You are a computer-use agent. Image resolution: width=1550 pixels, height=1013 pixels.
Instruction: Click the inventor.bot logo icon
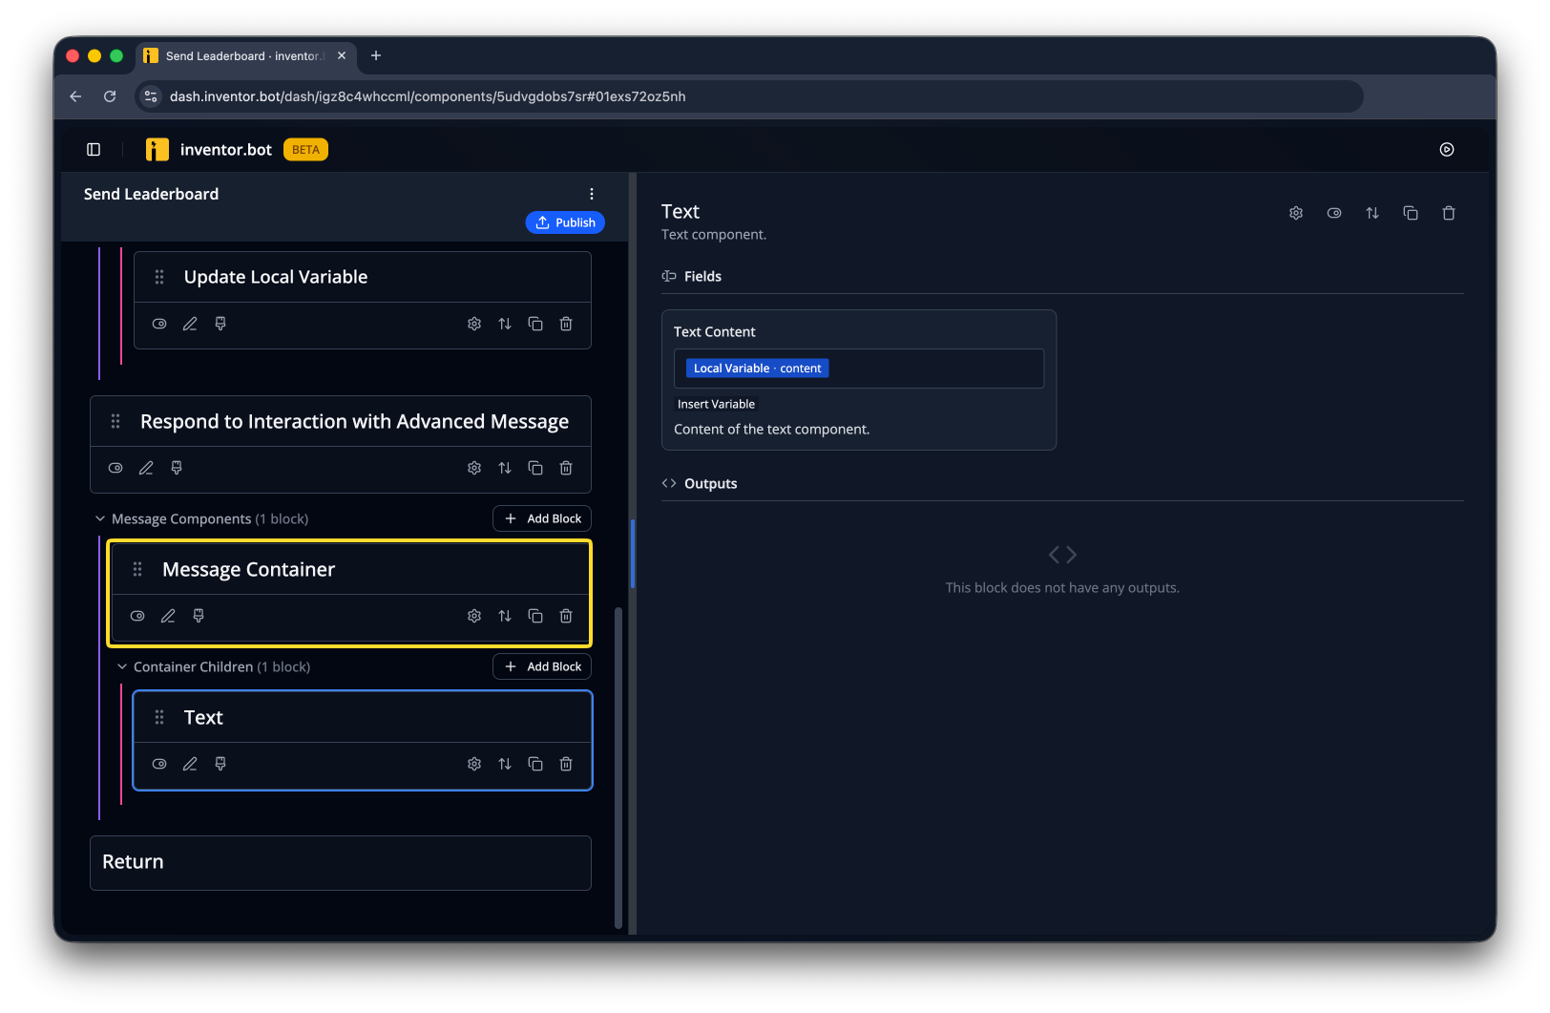tap(157, 150)
